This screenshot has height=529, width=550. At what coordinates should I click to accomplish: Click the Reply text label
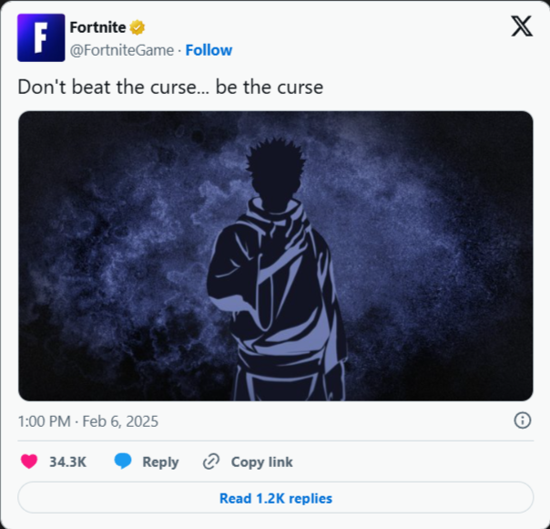[160, 462]
